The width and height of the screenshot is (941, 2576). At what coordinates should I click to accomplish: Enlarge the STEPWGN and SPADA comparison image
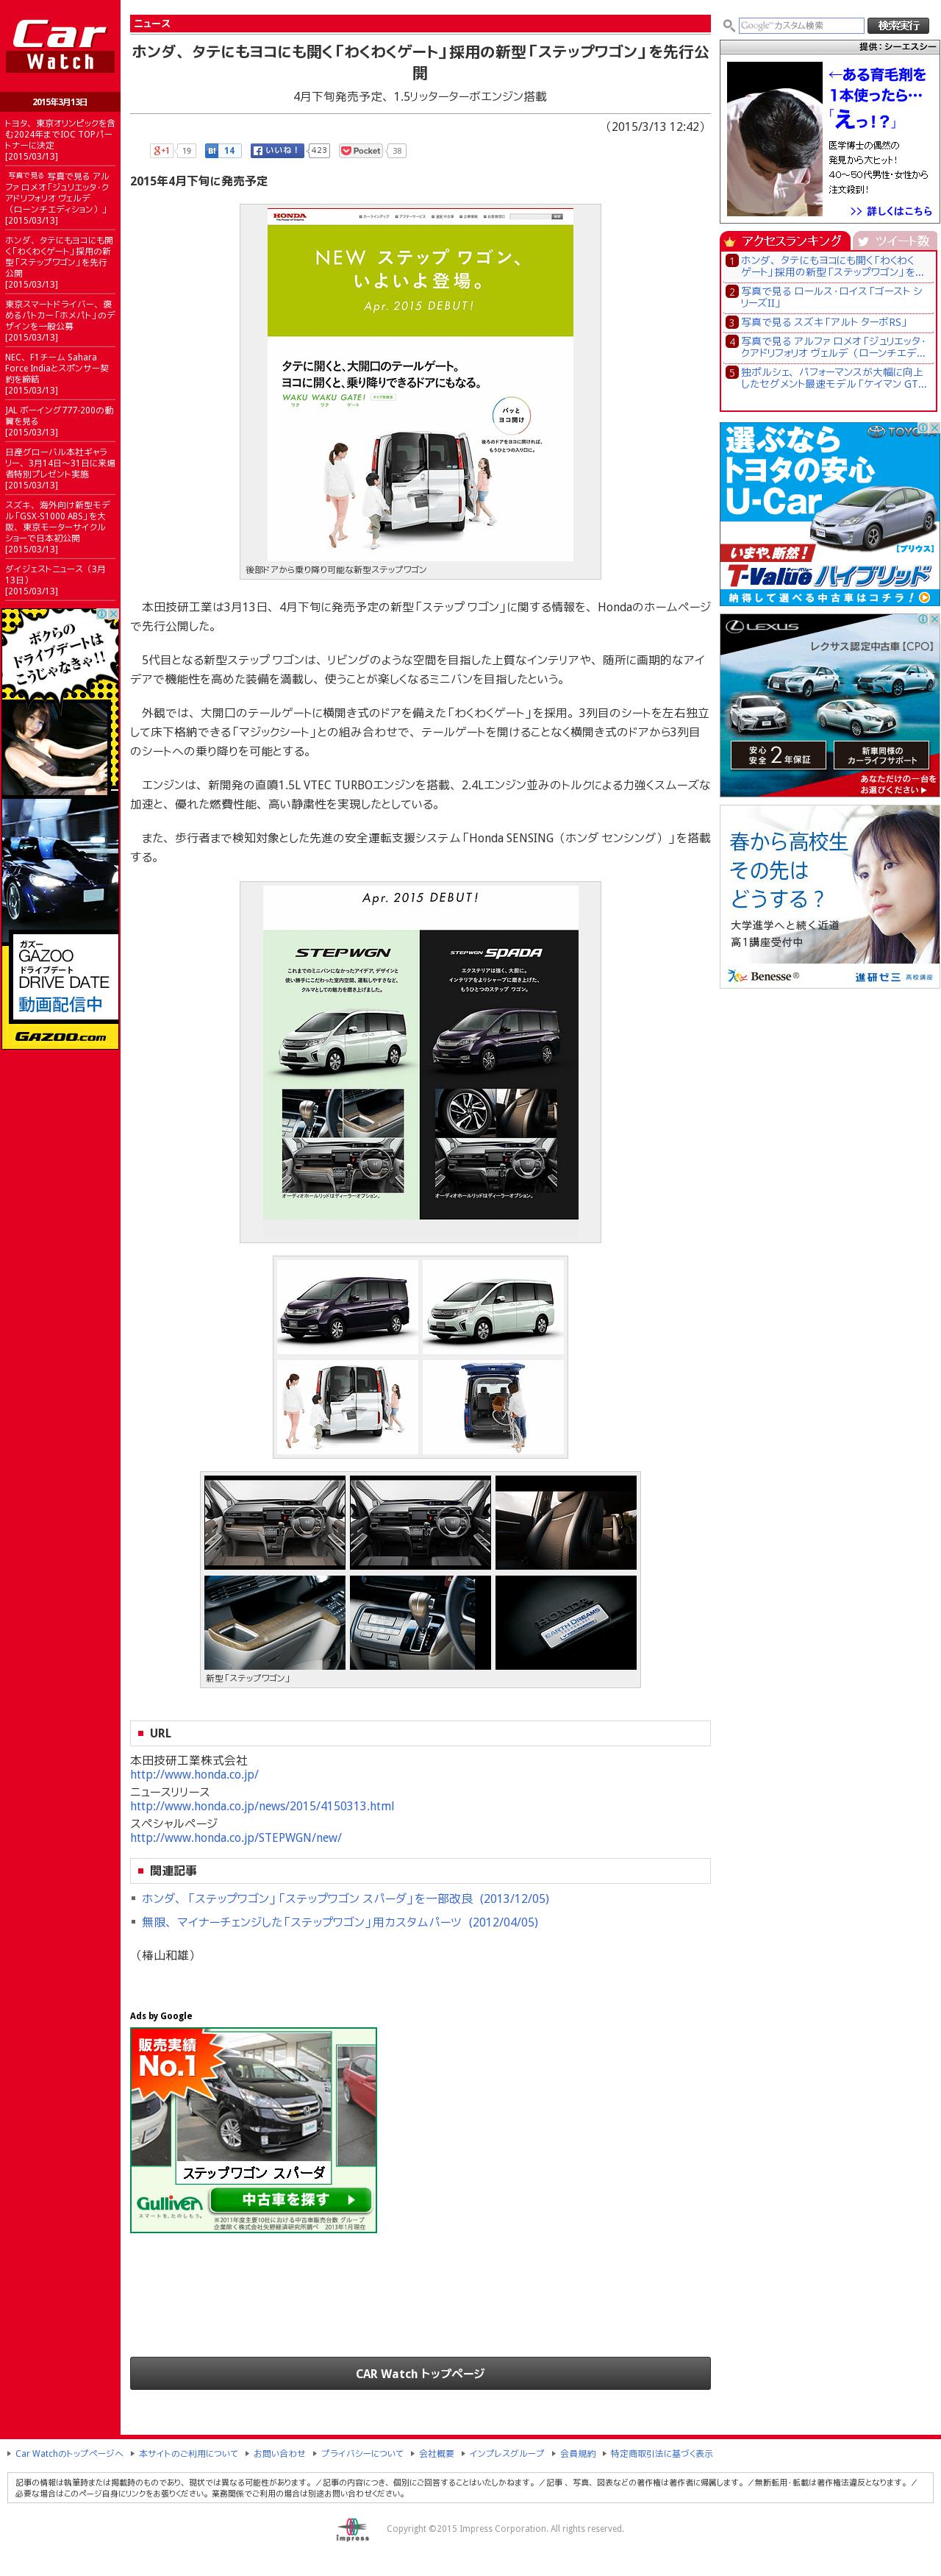tap(420, 1053)
